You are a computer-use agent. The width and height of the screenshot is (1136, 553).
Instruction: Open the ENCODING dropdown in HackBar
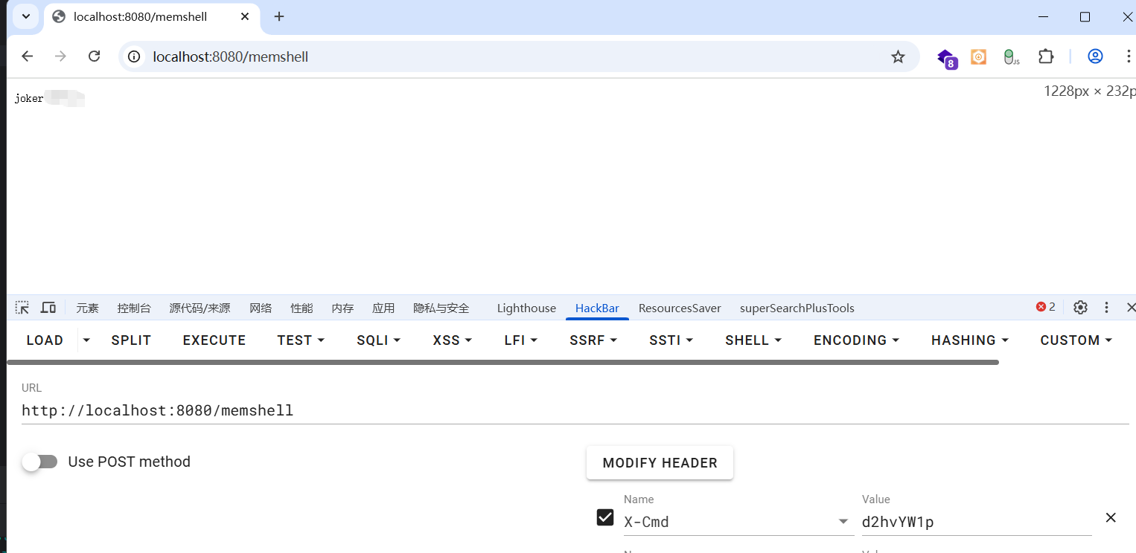(856, 340)
